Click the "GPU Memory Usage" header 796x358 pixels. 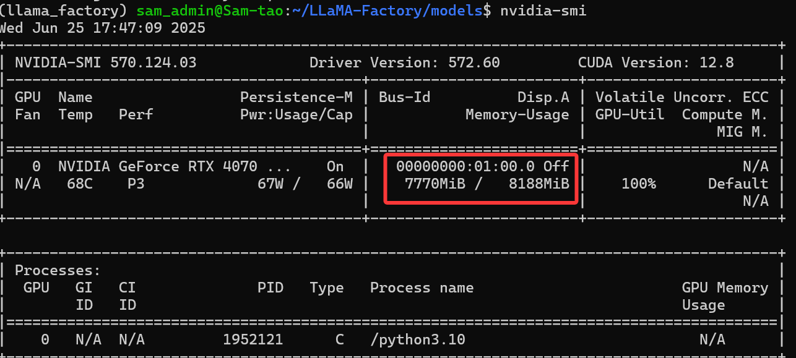tap(725, 296)
